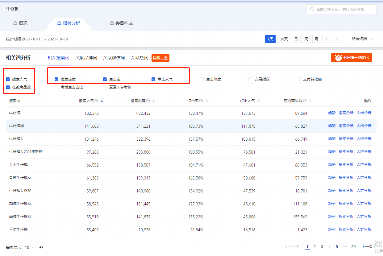The height and width of the screenshot is (256, 383).
Task: Open 趋势 for 女士牛仔裤 row
Action: [332, 165]
